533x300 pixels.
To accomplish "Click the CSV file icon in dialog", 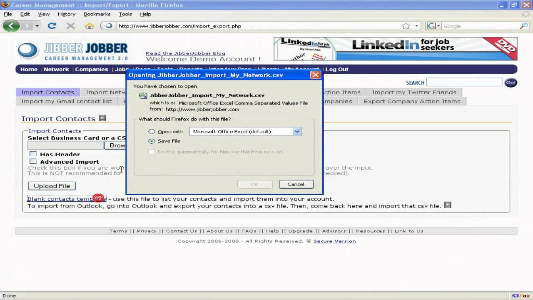I will (143, 95).
